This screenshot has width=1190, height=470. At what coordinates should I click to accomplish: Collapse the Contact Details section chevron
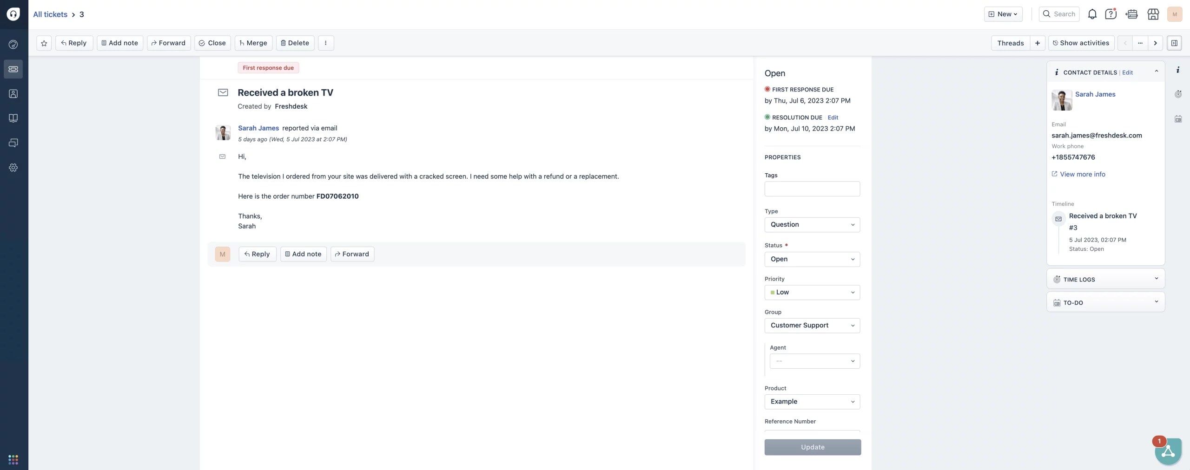coord(1157,71)
